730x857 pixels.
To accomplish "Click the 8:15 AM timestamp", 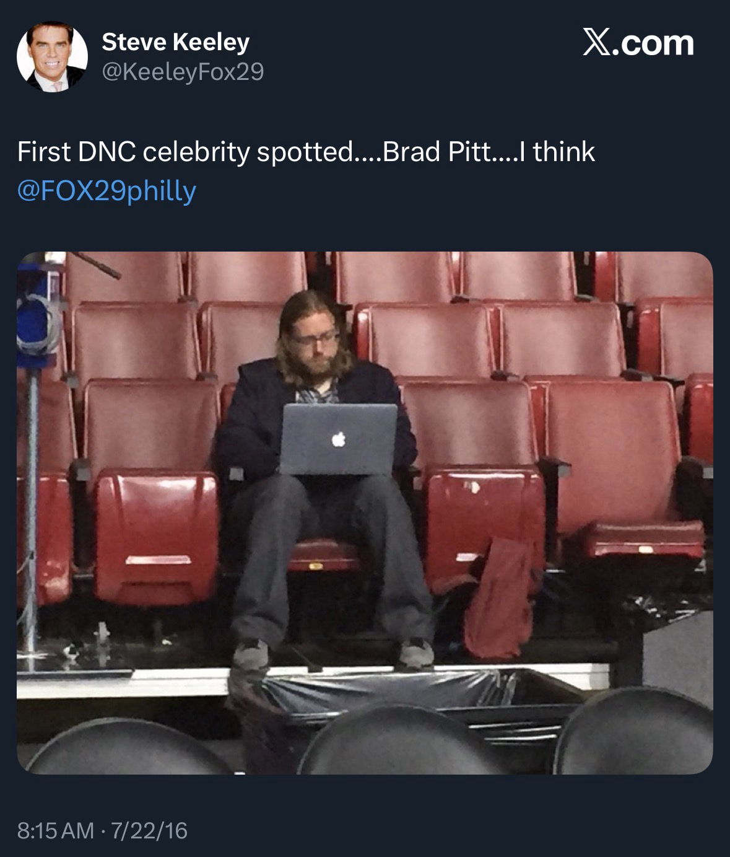I will (x=55, y=830).
